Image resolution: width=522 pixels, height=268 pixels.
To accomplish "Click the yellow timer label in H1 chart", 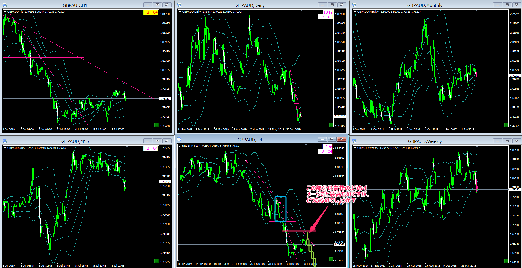I will click(151, 12).
